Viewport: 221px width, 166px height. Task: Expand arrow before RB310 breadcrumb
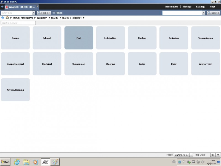(x=49, y=18)
